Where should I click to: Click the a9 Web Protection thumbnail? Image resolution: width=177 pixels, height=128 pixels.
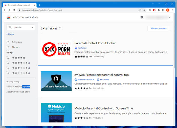coord(56,81)
